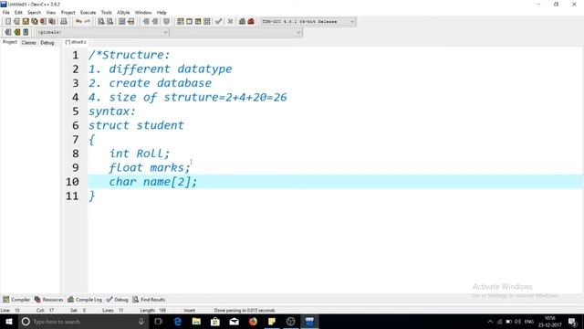Open the Find Results bottom tab

(x=149, y=300)
